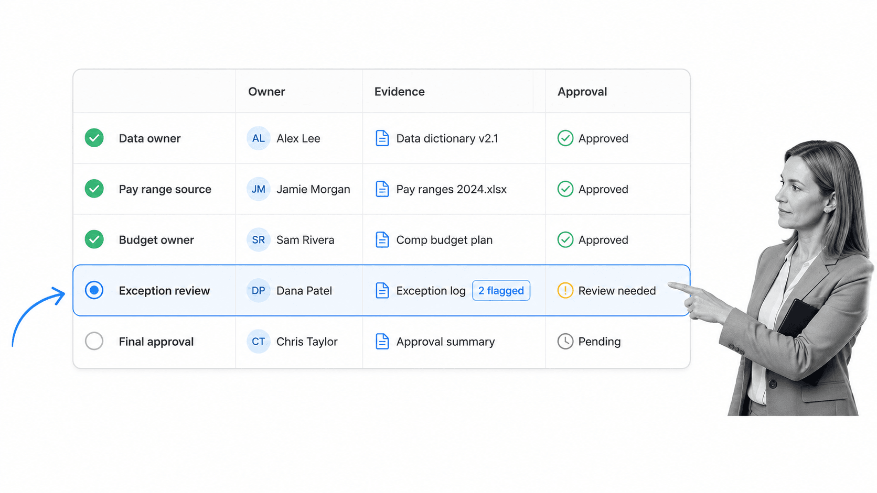877x493 pixels.
Task: Click the Evidence column header
Action: pos(400,92)
